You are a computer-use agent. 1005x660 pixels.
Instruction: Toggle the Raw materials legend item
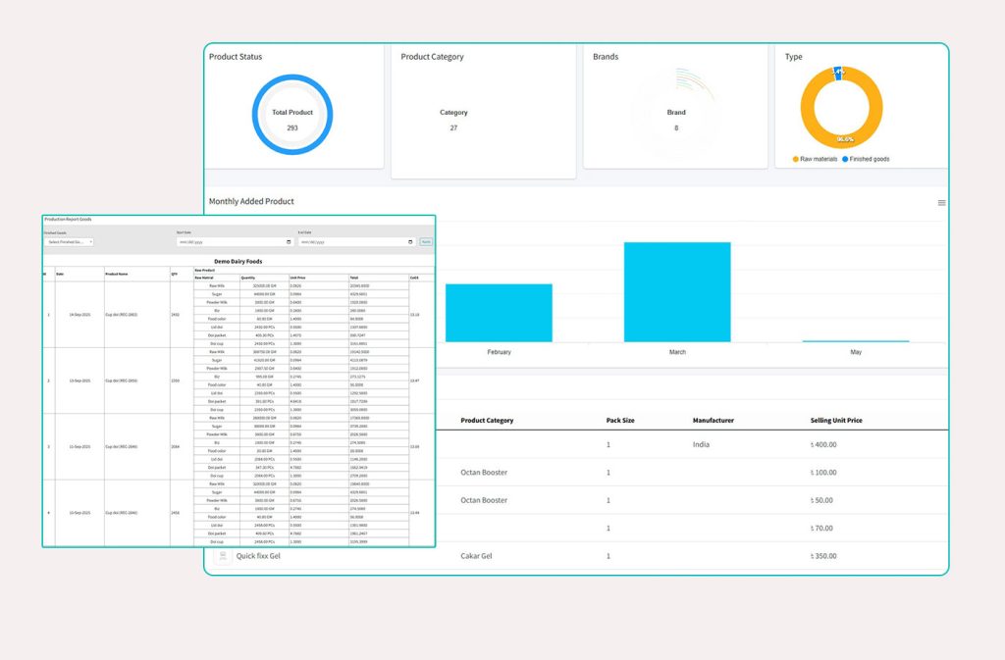(x=819, y=159)
